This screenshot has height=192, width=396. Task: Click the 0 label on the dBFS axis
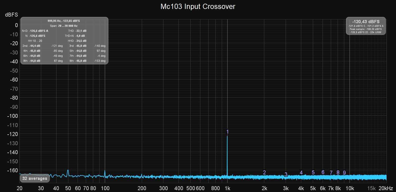[x=16, y=25]
